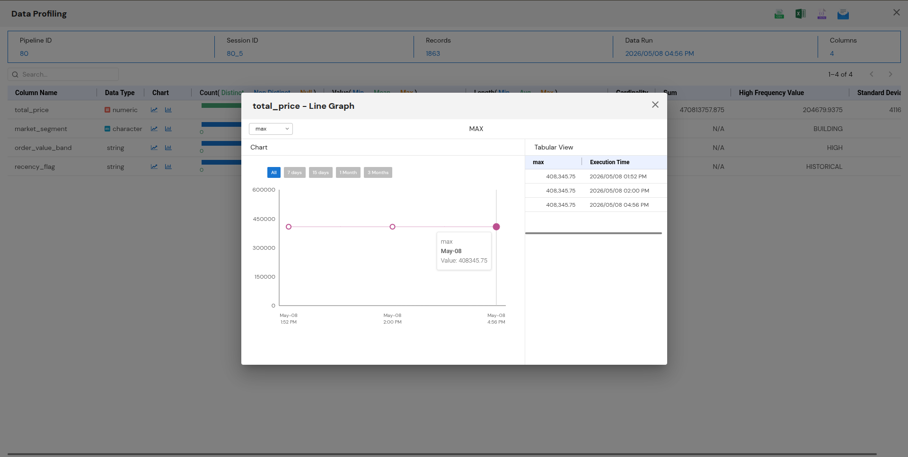Click Data Run date 2026/05/08 04:56 PM

pos(660,53)
